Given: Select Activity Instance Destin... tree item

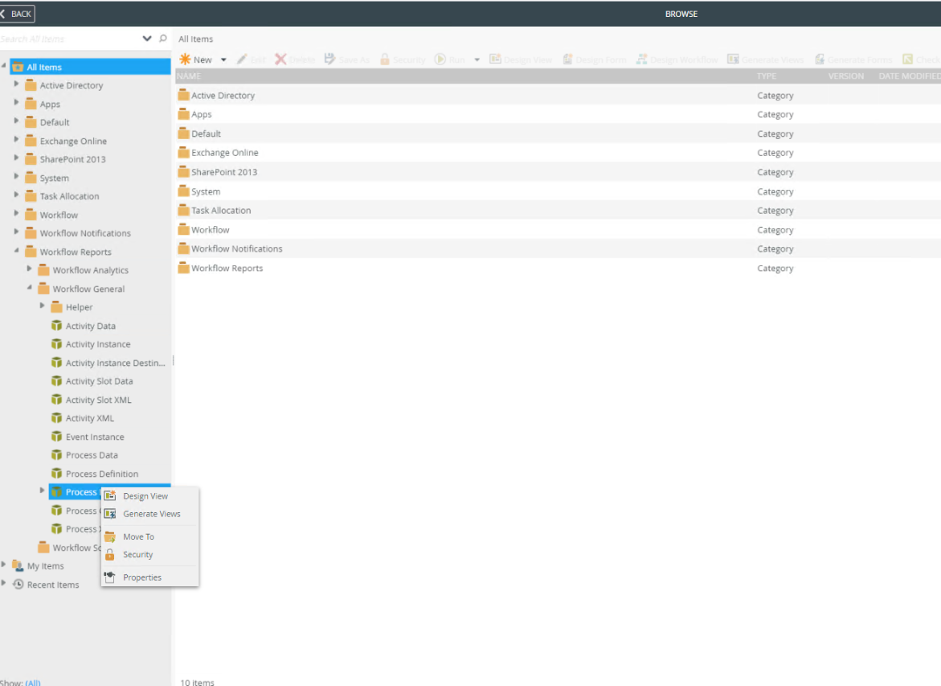Looking at the screenshot, I should click(115, 363).
